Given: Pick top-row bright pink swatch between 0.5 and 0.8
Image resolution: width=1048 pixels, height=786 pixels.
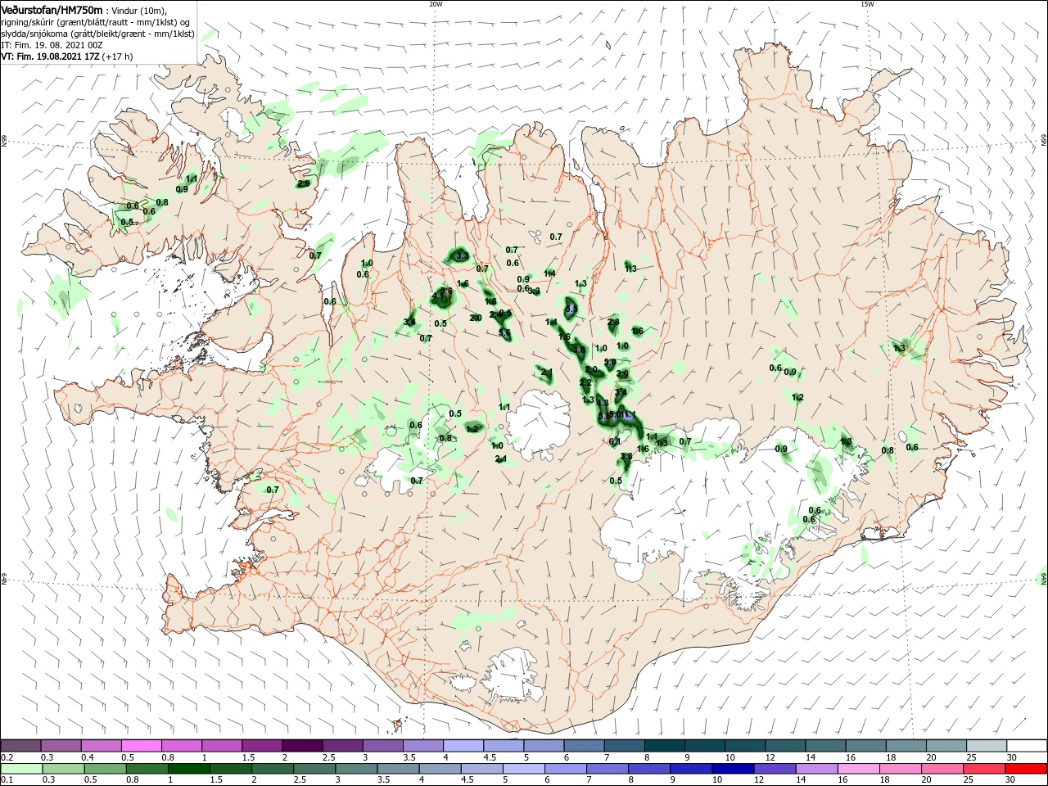Looking at the screenshot, I should [142, 746].
